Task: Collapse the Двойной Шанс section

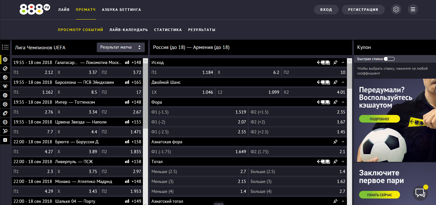Action: (x=343, y=83)
